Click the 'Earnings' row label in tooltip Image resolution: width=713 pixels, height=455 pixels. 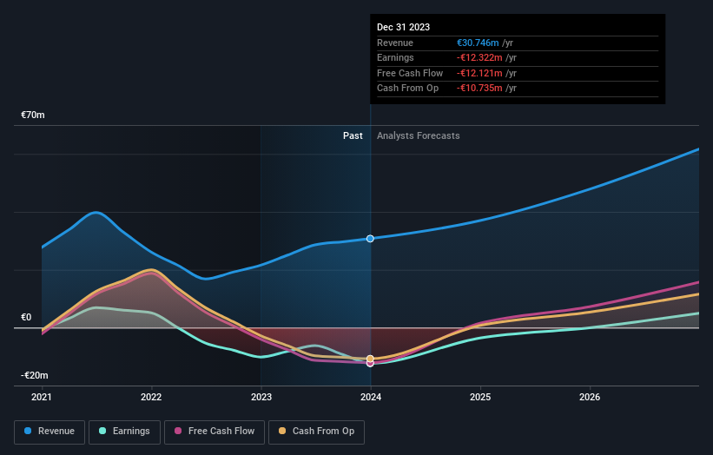(x=396, y=57)
